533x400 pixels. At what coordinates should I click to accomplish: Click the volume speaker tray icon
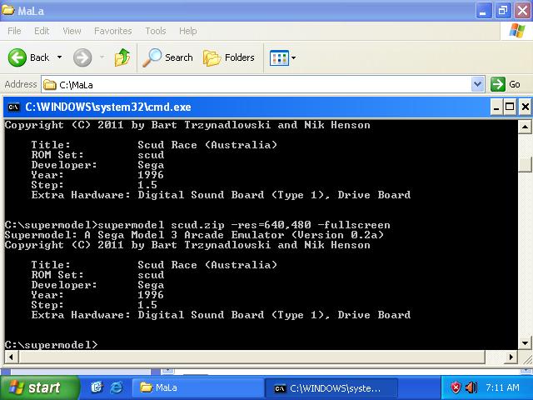(x=471, y=387)
